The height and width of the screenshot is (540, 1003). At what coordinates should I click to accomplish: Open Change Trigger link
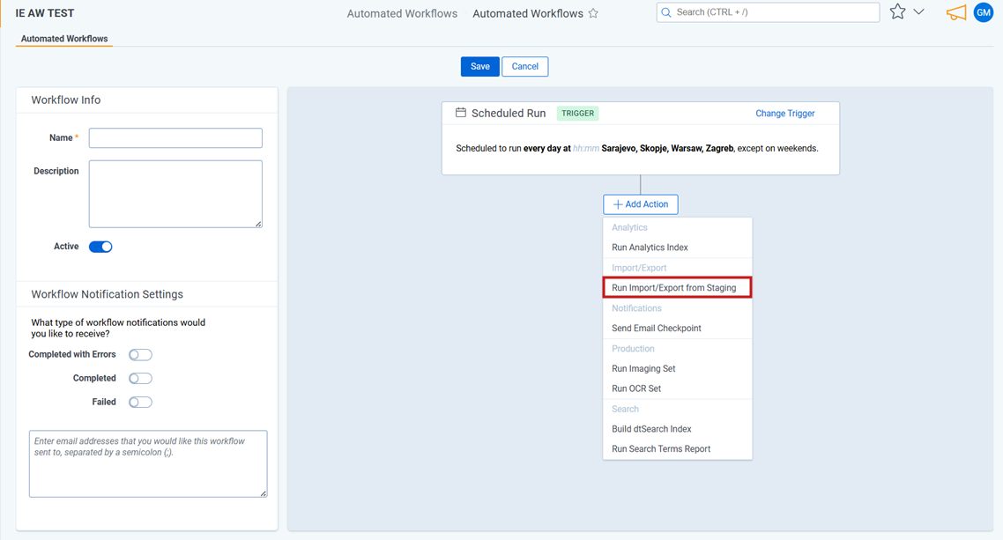click(x=784, y=113)
